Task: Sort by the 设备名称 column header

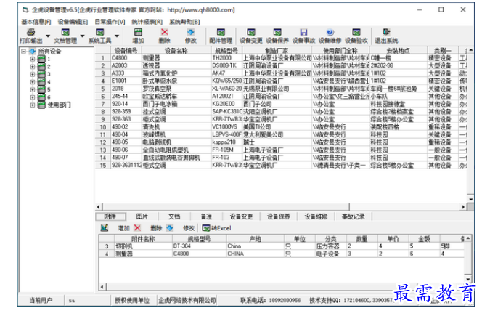Action: tap(176, 51)
